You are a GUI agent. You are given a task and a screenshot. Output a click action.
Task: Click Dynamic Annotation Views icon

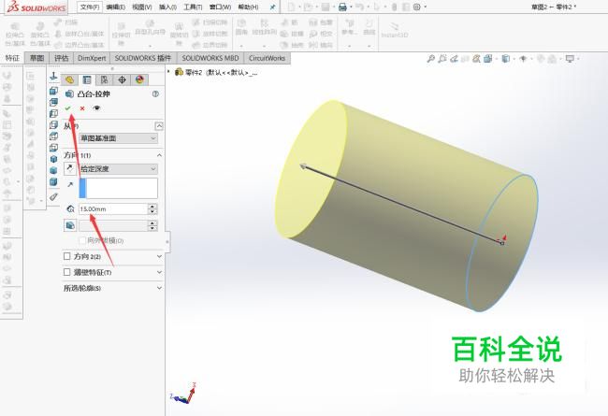click(x=476, y=59)
